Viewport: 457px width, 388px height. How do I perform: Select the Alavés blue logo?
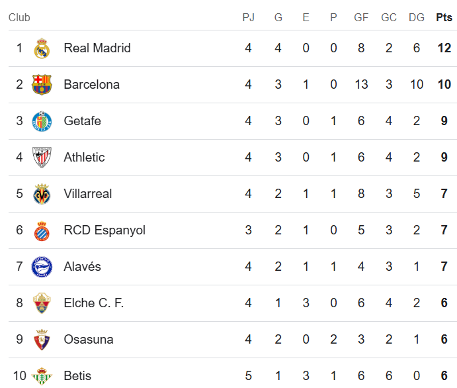(x=42, y=267)
